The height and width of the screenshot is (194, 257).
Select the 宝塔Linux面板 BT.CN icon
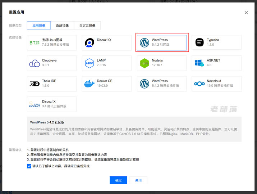[35, 43]
